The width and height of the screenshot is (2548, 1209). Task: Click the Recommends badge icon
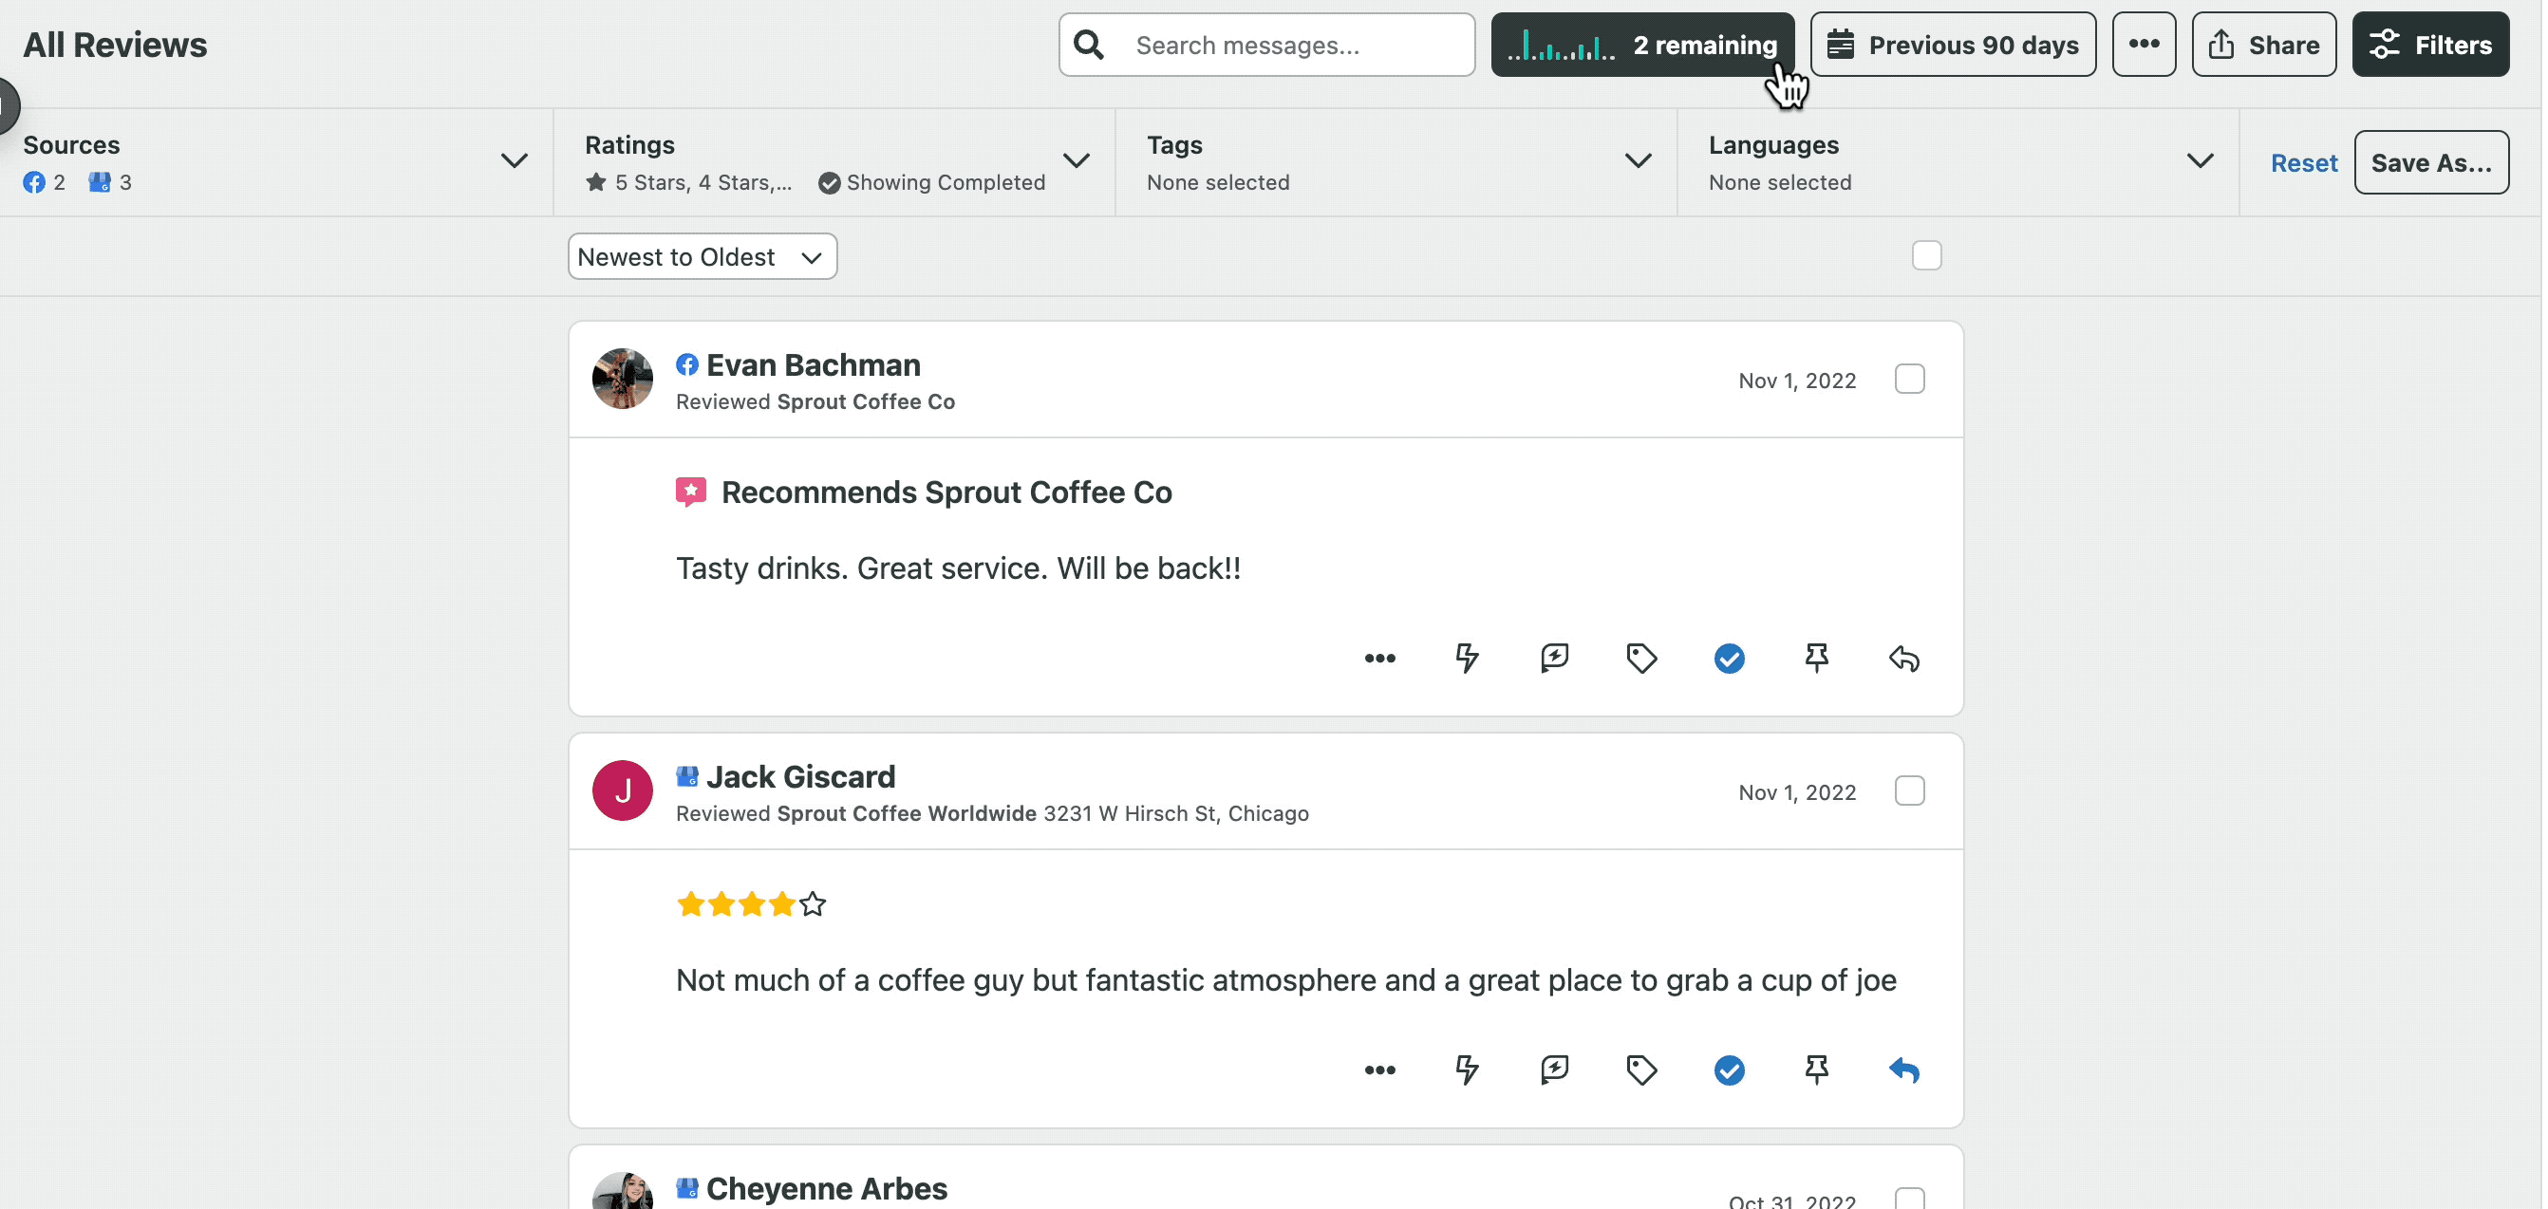coord(690,492)
